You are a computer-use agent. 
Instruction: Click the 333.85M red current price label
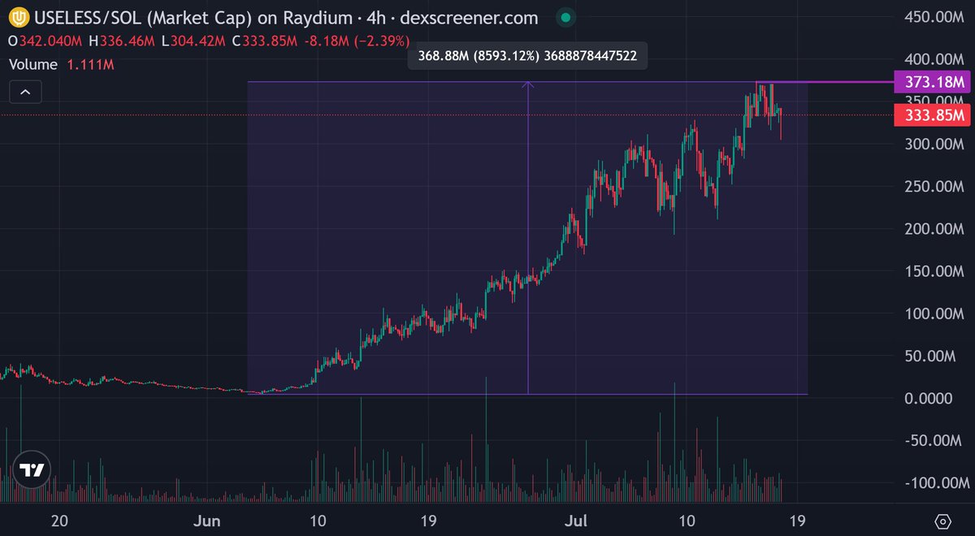(x=932, y=115)
